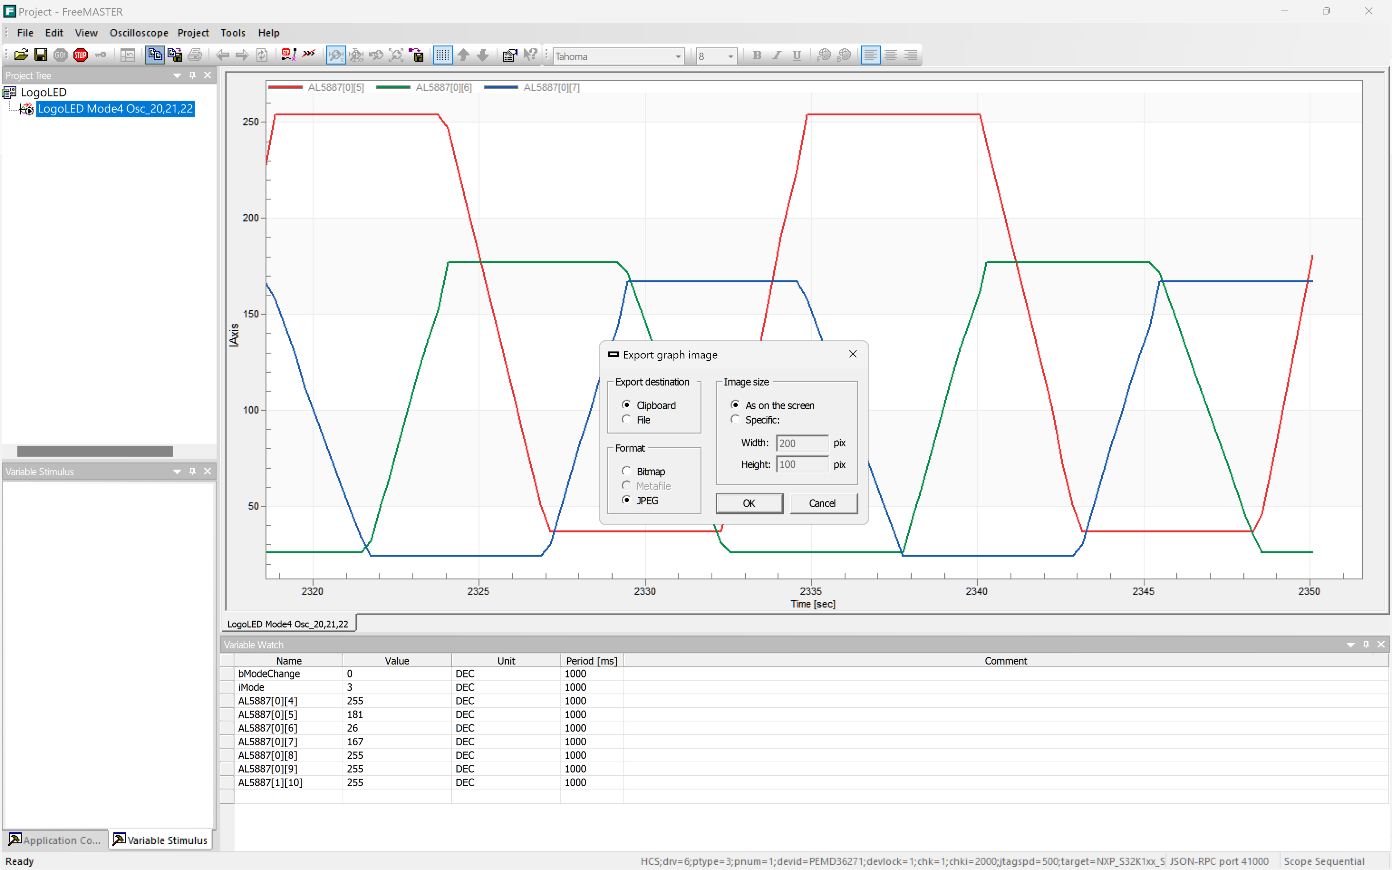Open the Oscilloscope menu
1392x870 pixels.
[x=139, y=33]
